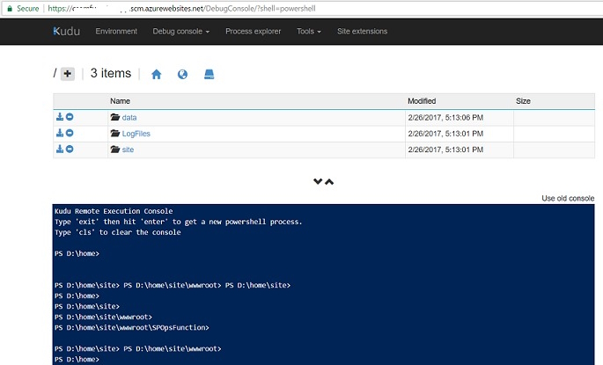The height and width of the screenshot is (365, 603).
Task: Expand the Tools dropdown menu
Action: point(309,32)
